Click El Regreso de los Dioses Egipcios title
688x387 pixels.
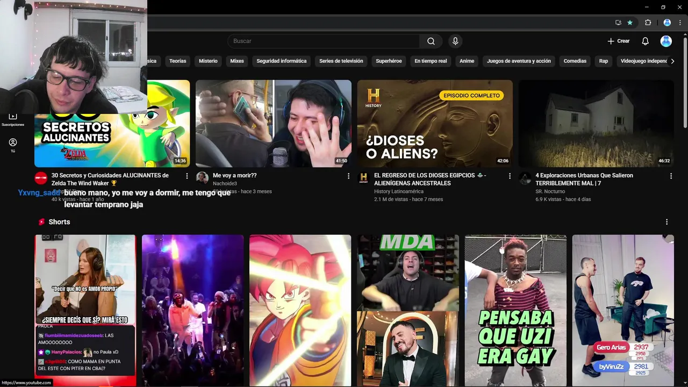click(x=430, y=180)
